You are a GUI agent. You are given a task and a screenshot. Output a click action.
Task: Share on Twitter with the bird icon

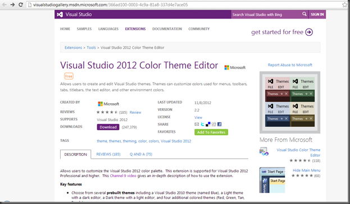[x=202, y=124]
